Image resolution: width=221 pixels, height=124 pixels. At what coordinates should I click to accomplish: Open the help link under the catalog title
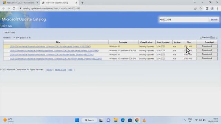click(x=10, y=26)
